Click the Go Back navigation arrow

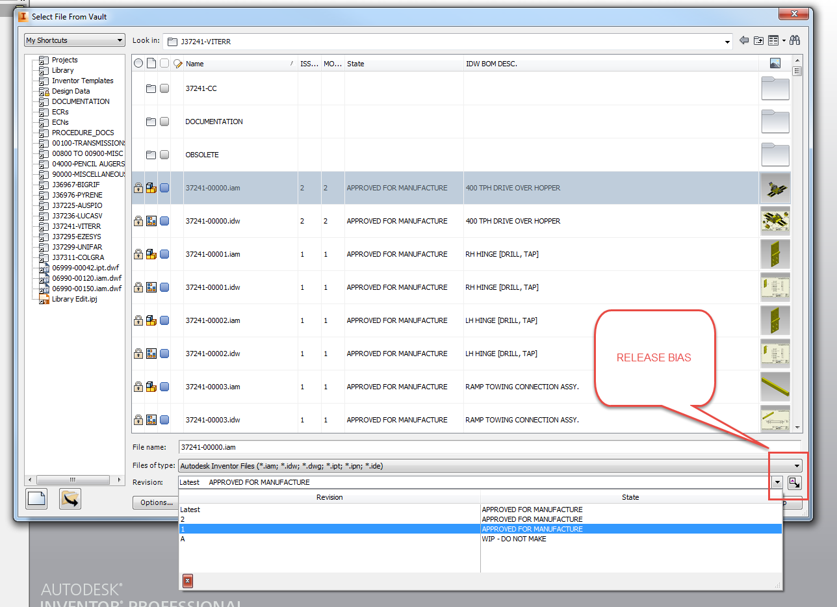(744, 40)
